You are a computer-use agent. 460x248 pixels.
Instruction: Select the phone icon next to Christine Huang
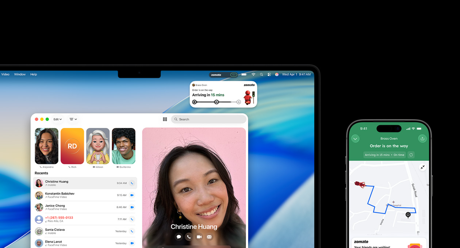(x=132, y=183)
